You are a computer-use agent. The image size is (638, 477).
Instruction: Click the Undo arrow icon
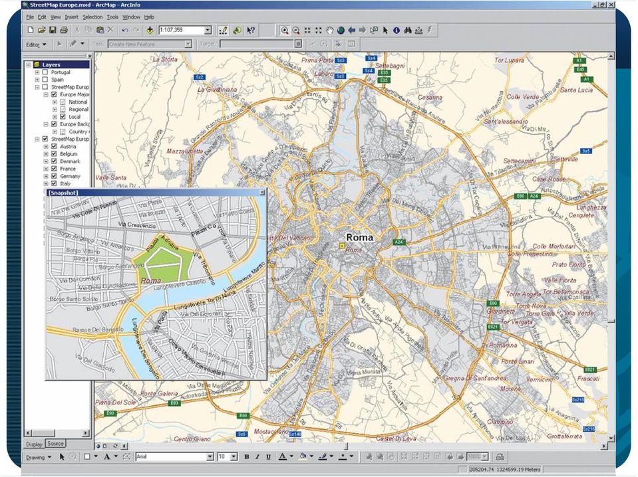[x=125, y=30]
